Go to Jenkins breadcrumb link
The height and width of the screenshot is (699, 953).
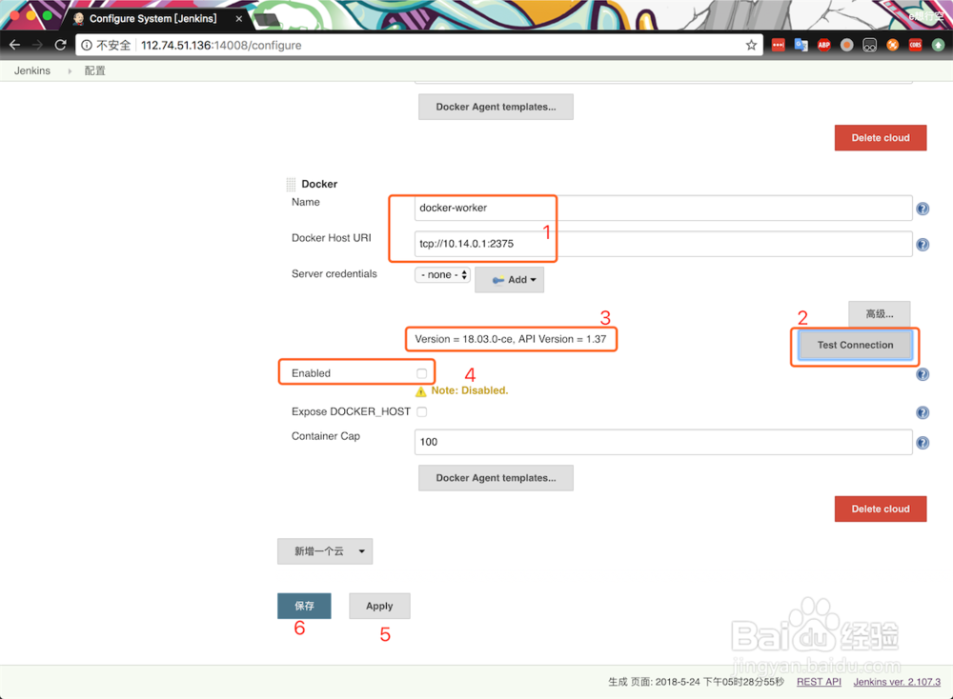(32, 70)
